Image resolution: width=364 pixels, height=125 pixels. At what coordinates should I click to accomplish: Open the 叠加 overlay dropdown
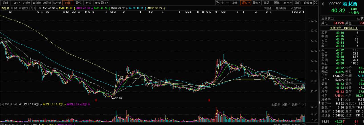[256, 3]
